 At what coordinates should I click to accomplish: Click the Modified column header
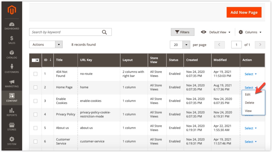coord(226,60)
